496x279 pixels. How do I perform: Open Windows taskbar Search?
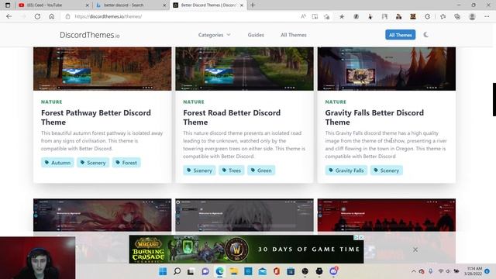177,271
